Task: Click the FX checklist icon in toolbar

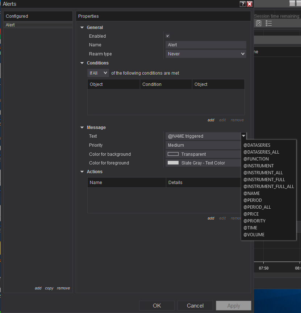Action: pos(259,23)
